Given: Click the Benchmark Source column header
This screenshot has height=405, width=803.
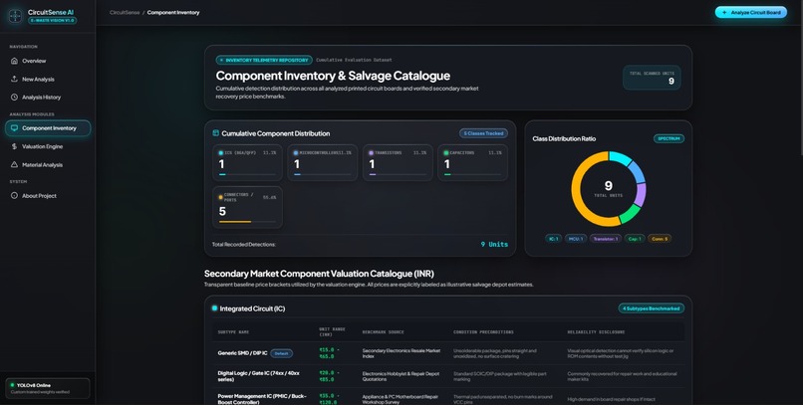Looking at the screenshot, I should pyautogui.click(x=383, y=332).
